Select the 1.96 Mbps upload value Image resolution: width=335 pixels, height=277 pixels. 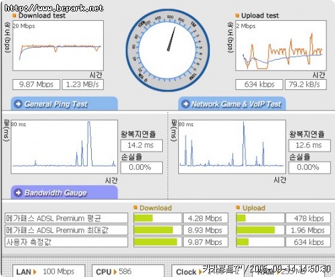(x=308, y=230)
